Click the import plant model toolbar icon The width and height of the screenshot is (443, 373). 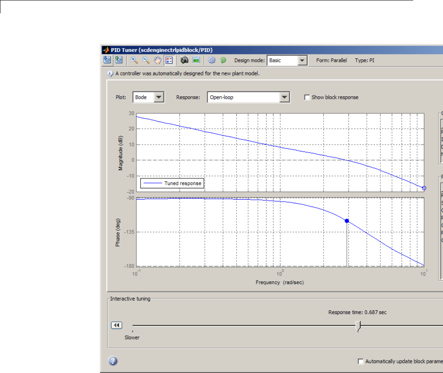point(107,60)
